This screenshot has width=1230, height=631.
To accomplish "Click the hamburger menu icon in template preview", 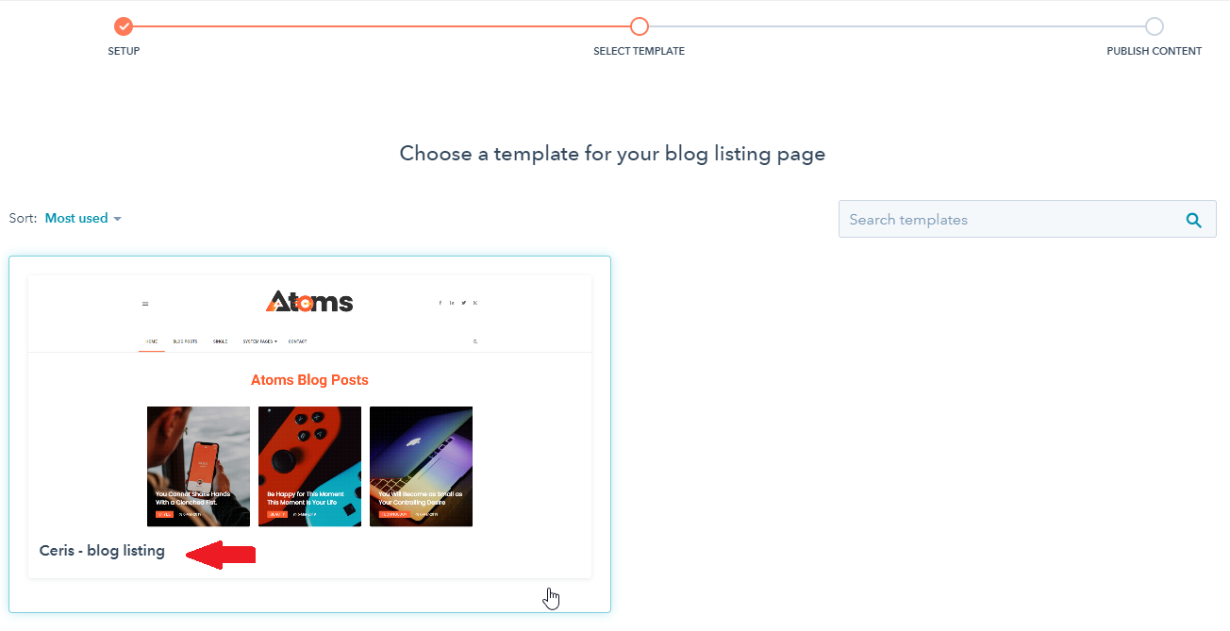I will point(145,304).
